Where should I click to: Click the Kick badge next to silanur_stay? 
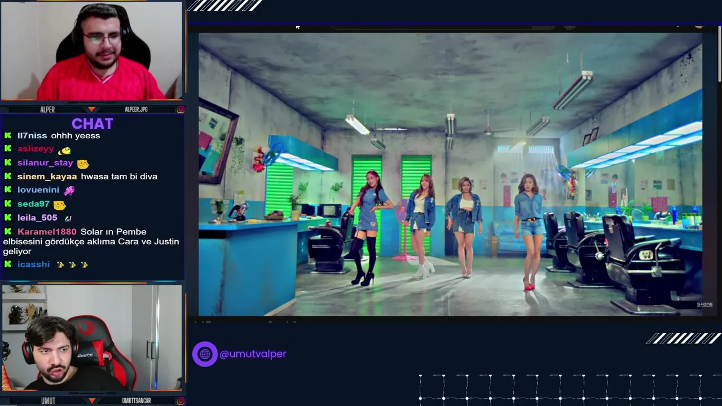8,163
